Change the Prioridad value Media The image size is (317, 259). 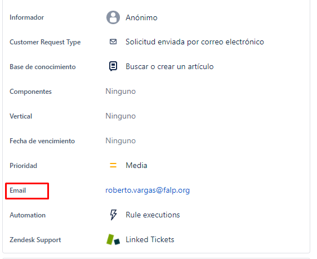pyautogui.click(x=136, y=165)
